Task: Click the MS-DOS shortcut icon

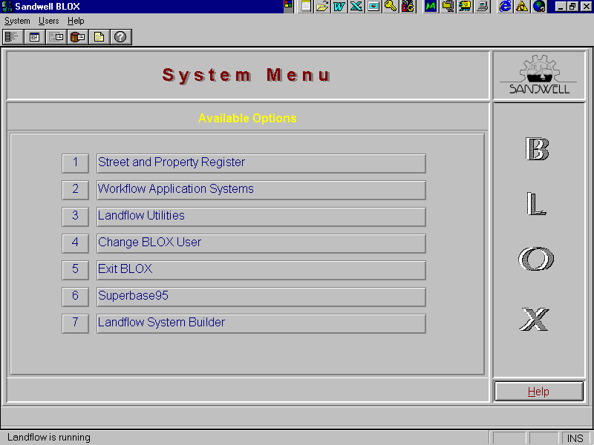Action: click(x=408, y=6)
